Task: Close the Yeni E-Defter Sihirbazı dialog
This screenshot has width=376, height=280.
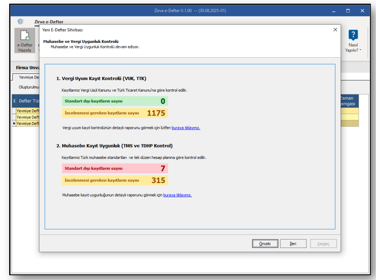Action: click(x=335, y=30)
